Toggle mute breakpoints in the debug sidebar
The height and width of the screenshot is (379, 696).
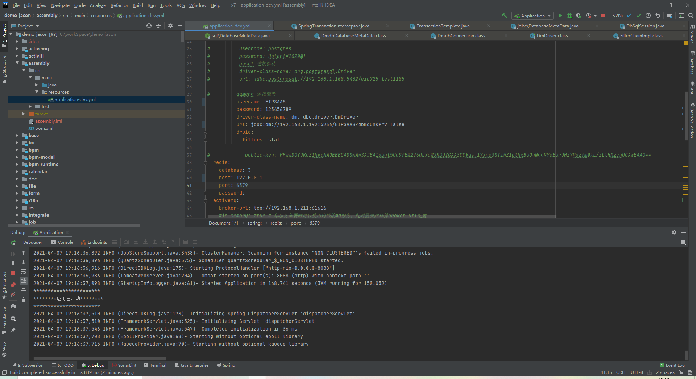(13, 294)
